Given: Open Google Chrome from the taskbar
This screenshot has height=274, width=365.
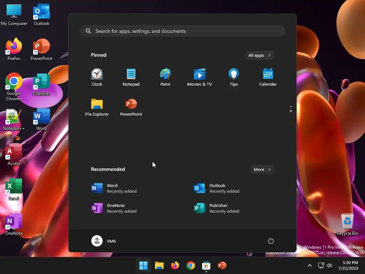Looking at the screenshot, I should point(191,265).
